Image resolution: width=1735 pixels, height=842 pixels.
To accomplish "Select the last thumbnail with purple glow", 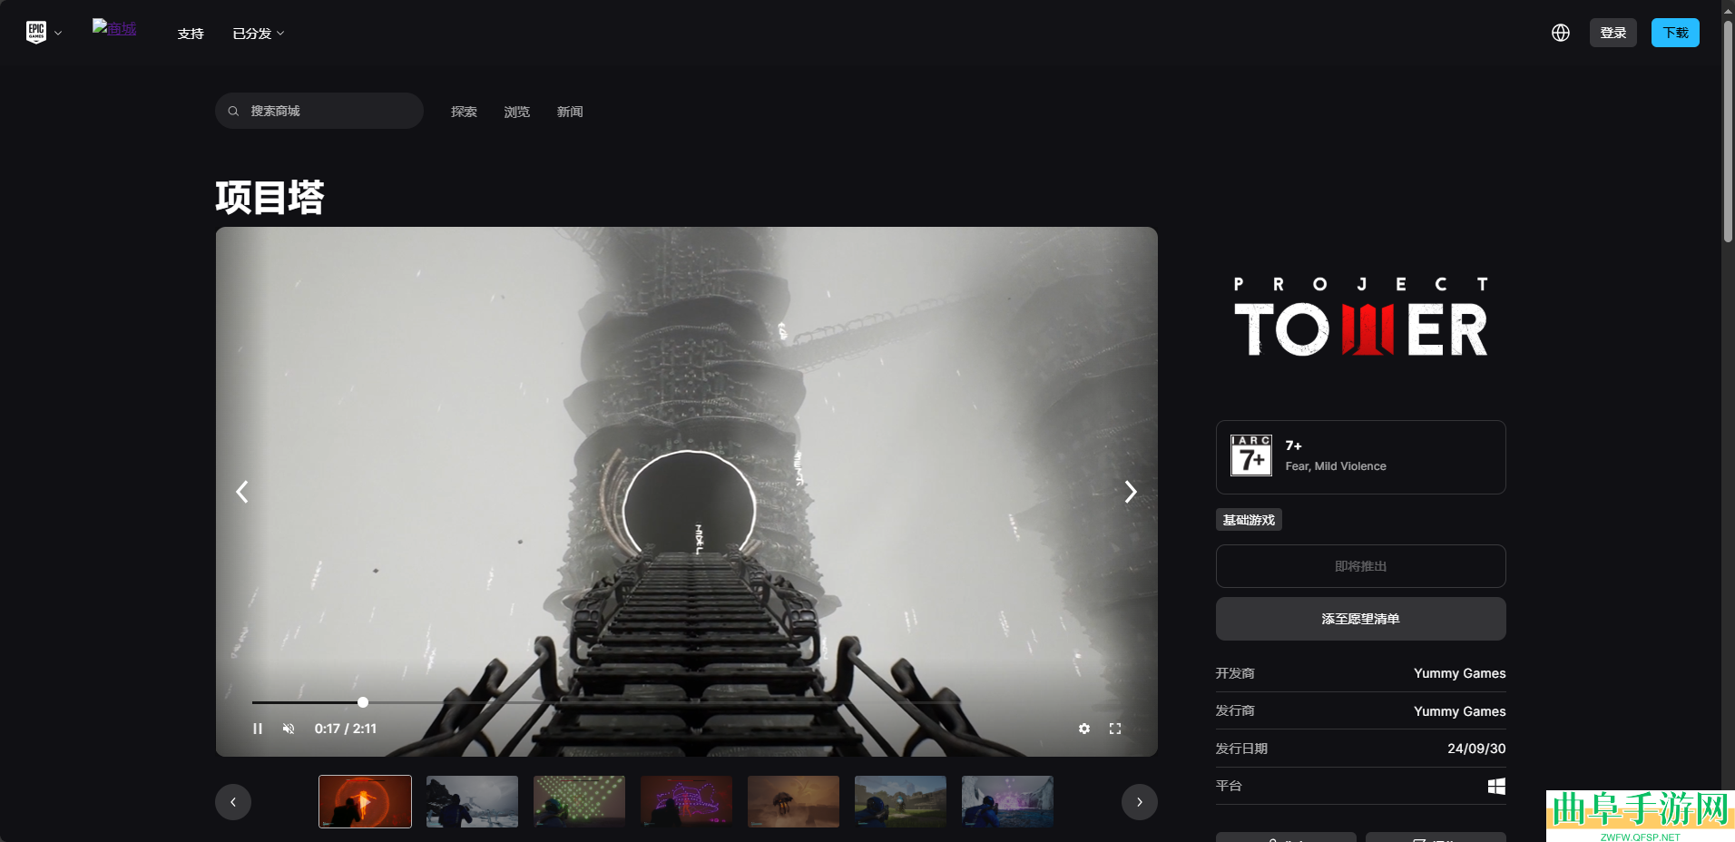I will point(1007,801).
